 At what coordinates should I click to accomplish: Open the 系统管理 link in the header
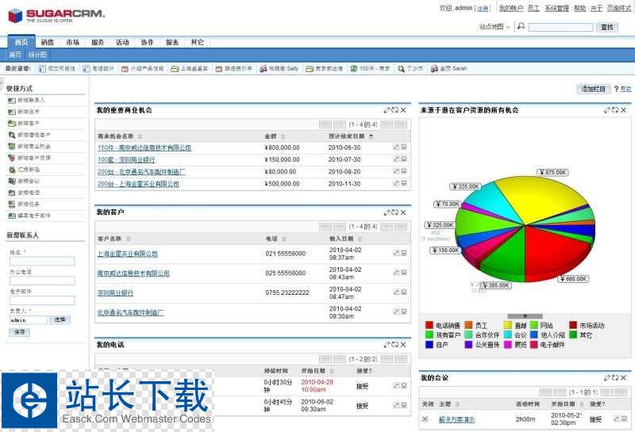tap(557, 8)
